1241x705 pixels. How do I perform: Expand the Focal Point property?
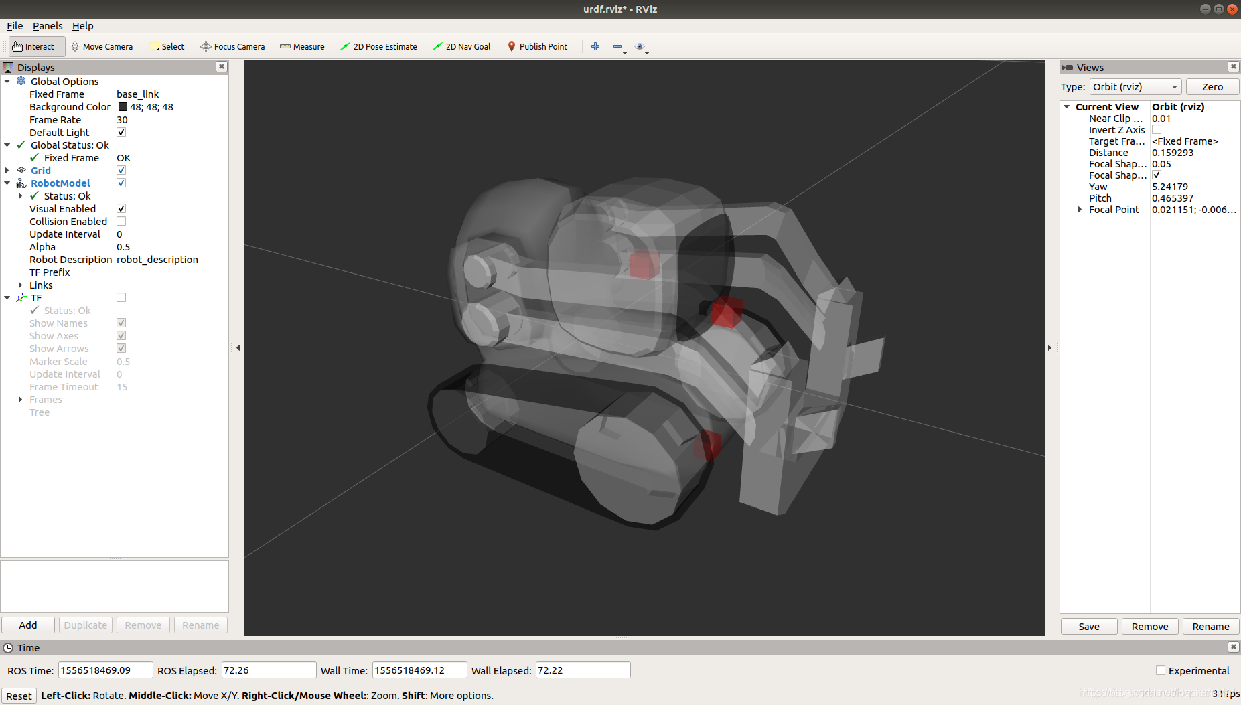1080,209
